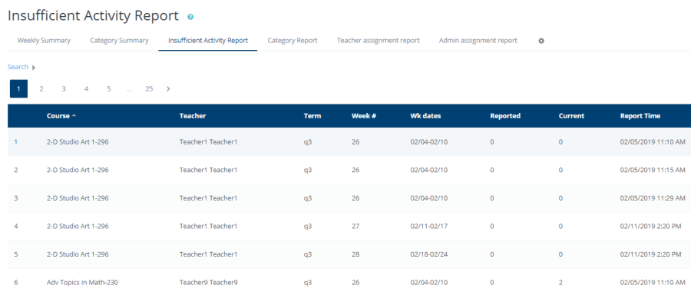This screenshot has height=292, width=691.
Task: Click report time 02/05/2019 11:29 AM
Action: pos(653,198)
